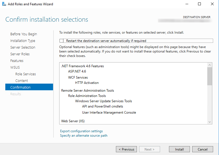Image resolution: width=219 pixels, height=155 pixels.
Task: Select .NET Framework 4.6 Features entry
Action: pos(82,66)
